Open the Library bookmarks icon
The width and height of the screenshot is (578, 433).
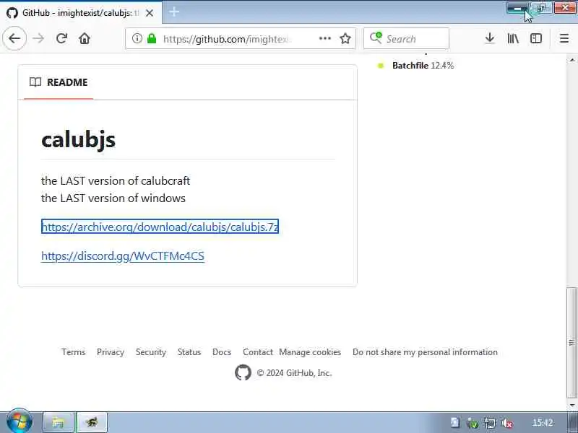coord(513,38)
